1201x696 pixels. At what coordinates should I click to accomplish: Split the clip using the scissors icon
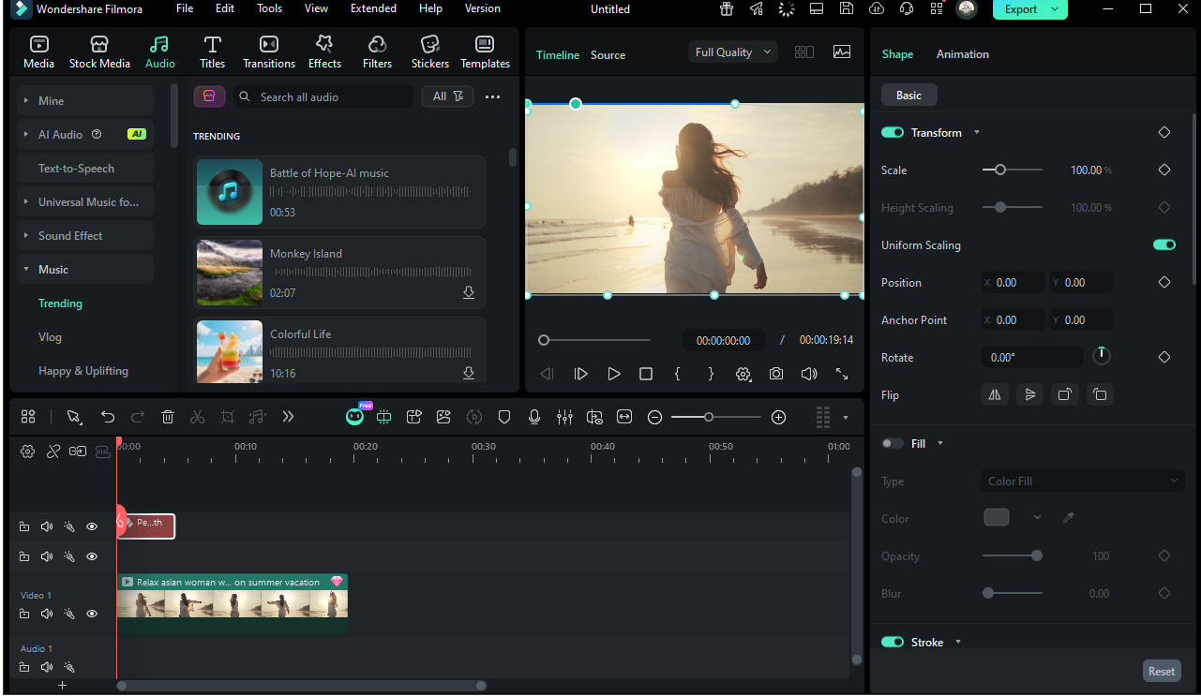pos(198,417)
